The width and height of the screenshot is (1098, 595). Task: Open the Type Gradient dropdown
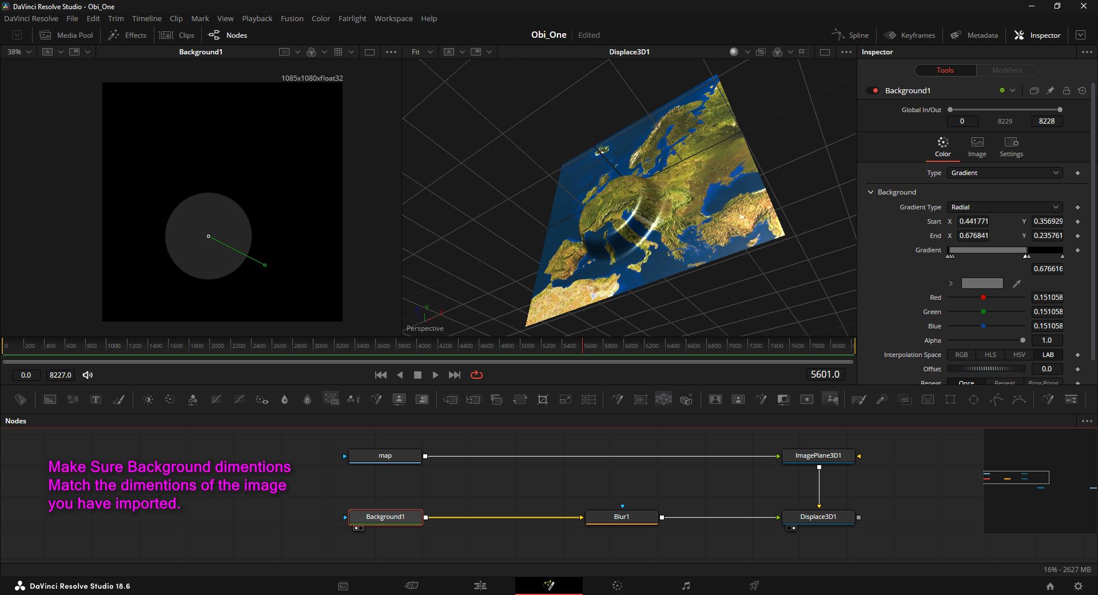(1005, 173)
